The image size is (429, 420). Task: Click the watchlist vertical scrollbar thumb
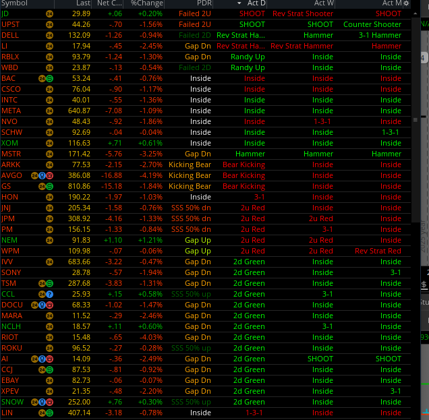pyautogui.click(x=416, y=120)
